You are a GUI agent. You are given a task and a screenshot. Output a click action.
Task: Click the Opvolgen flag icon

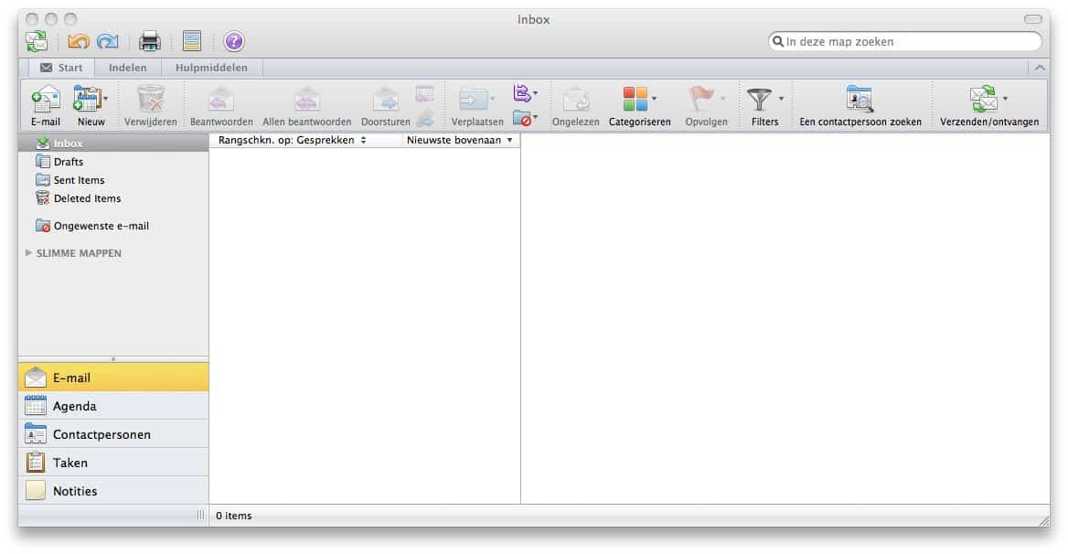pyautogui.click(x=700, y=100)
